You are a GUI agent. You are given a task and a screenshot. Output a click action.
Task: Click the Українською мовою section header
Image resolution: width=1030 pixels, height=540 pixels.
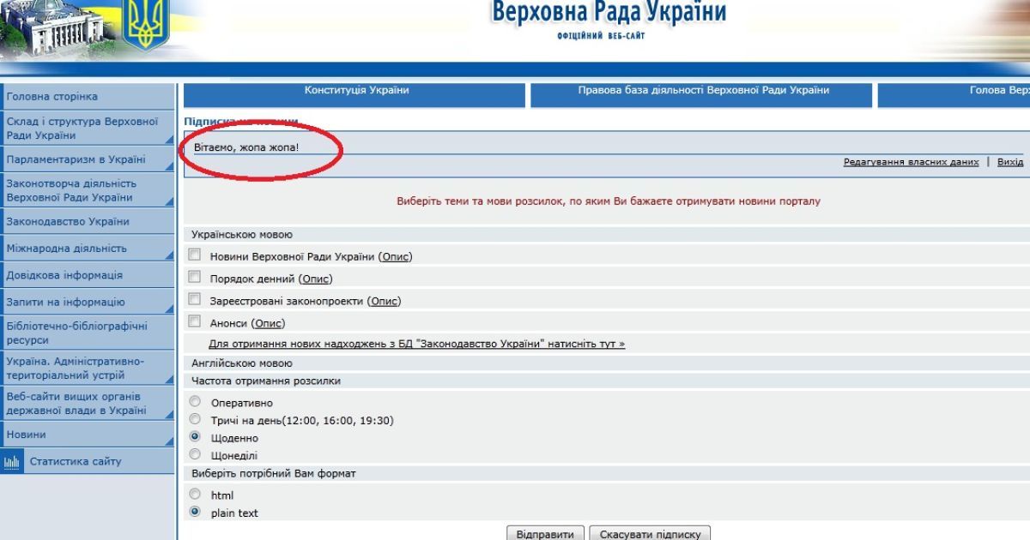click(241, 235)
